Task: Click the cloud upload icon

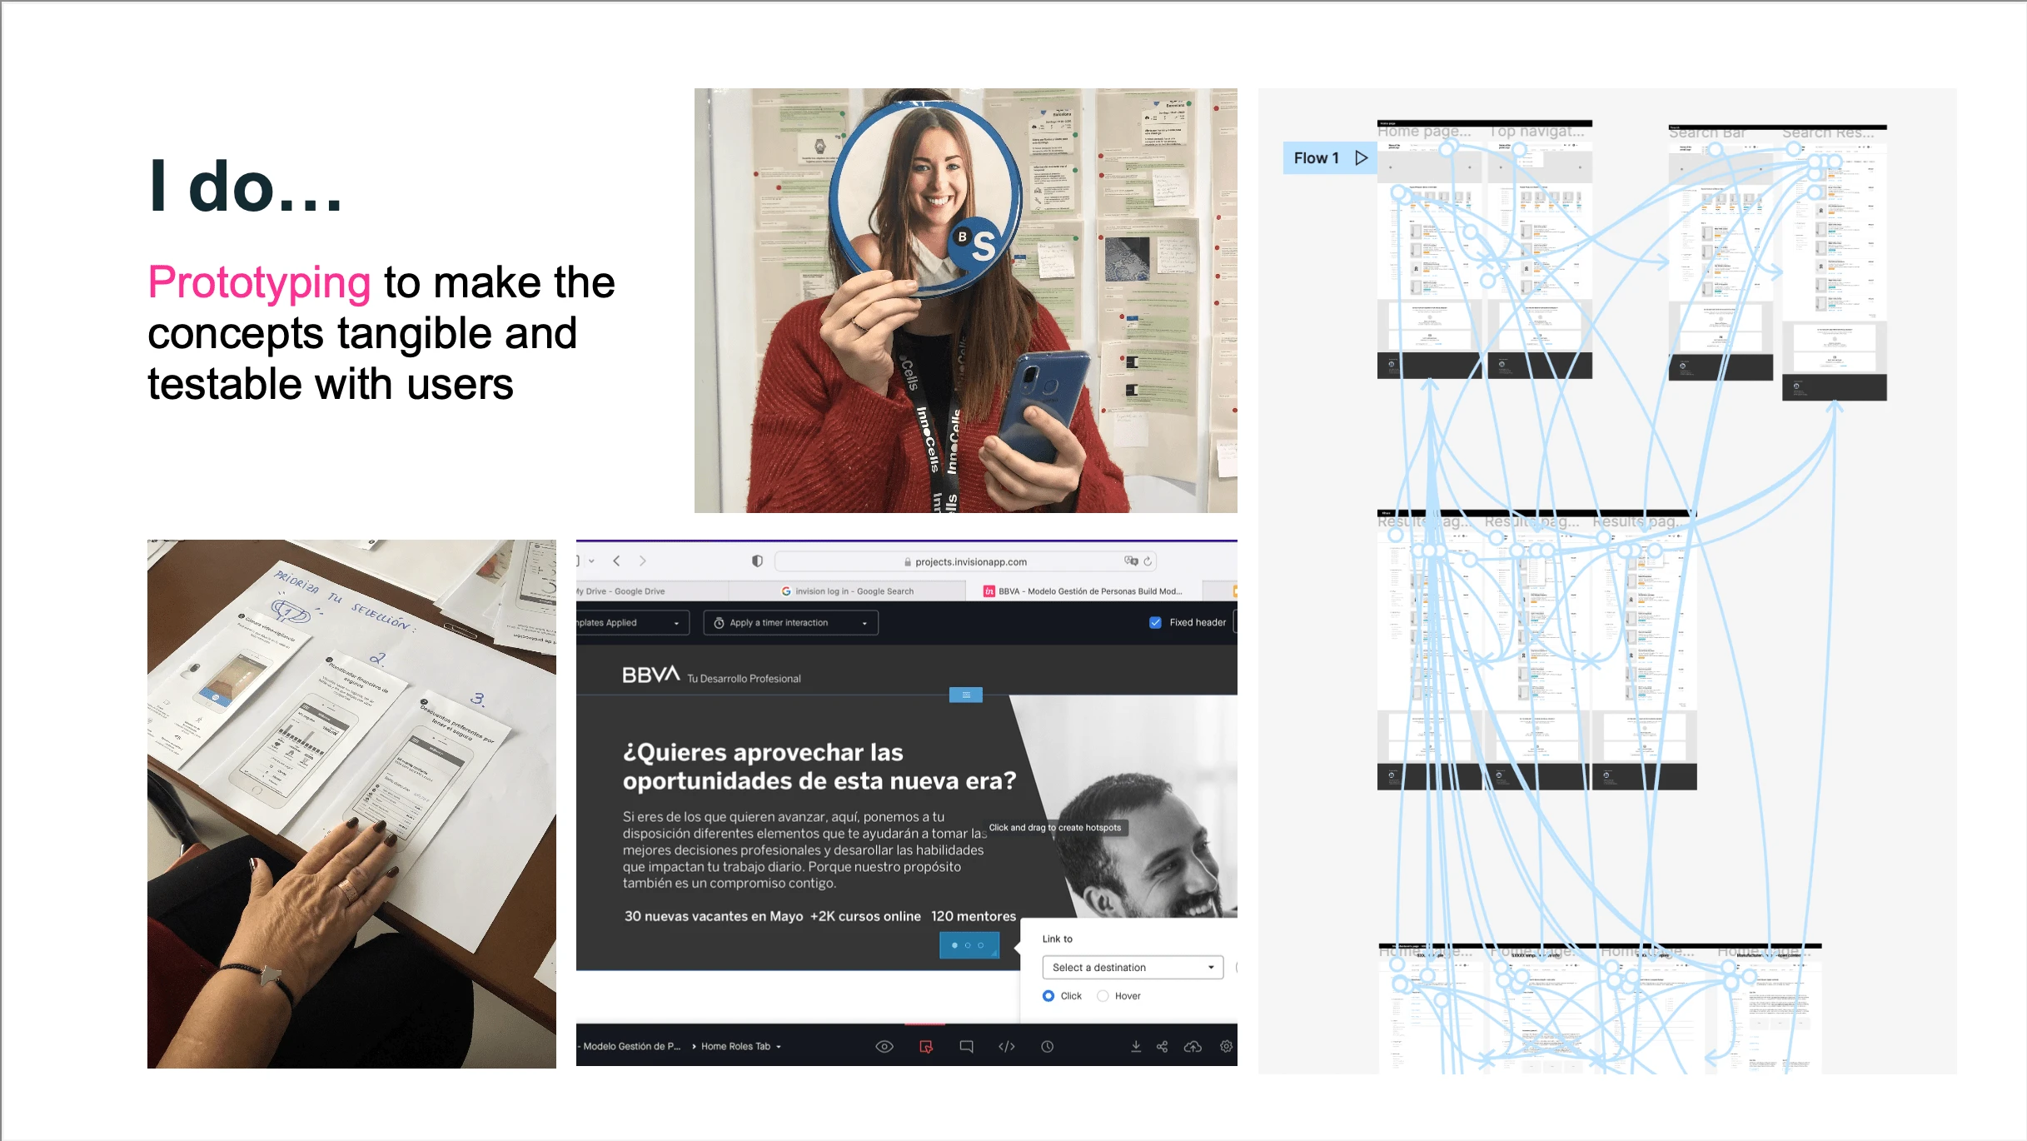Action: point(1193,1046)
